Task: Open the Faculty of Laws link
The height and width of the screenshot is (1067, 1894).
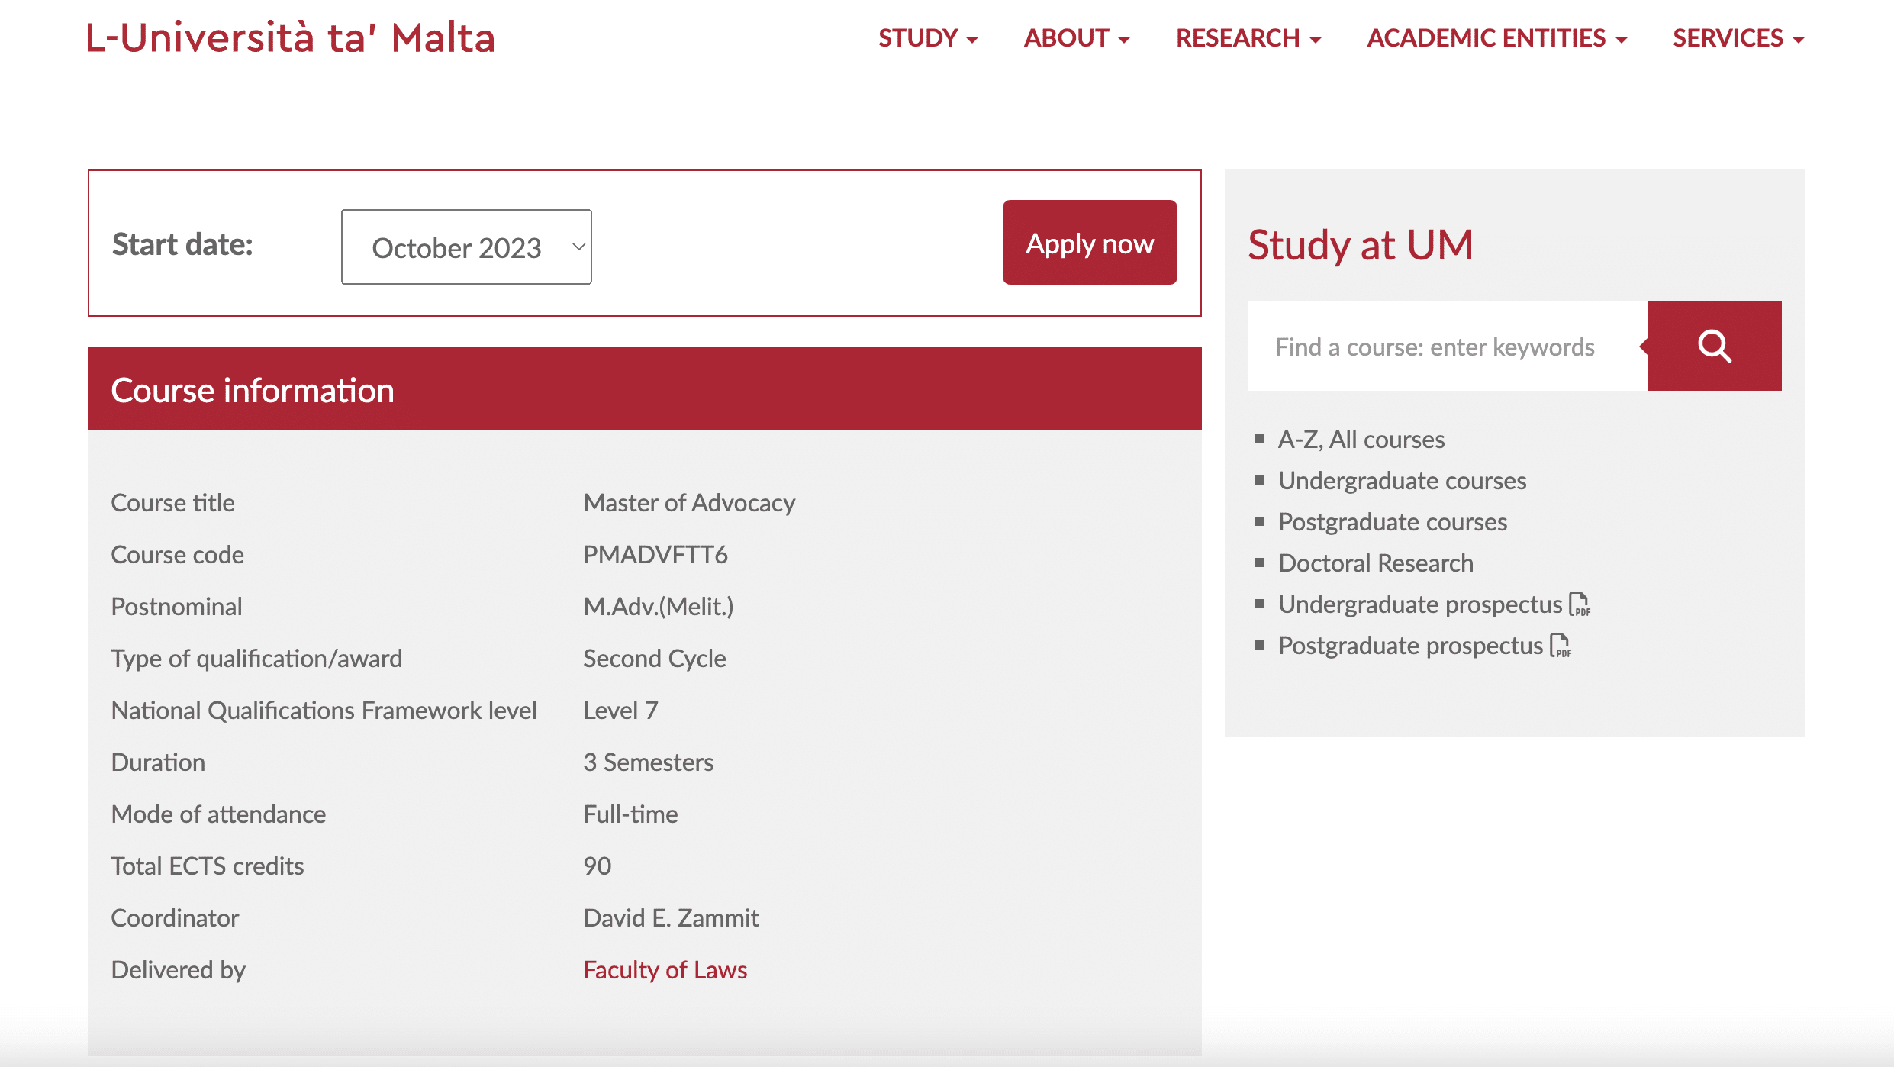Action: (x=665, y=969)
